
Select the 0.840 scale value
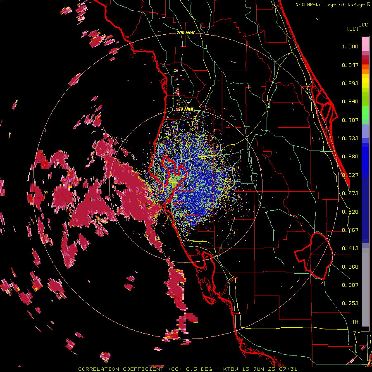click(x=350, y=102)
